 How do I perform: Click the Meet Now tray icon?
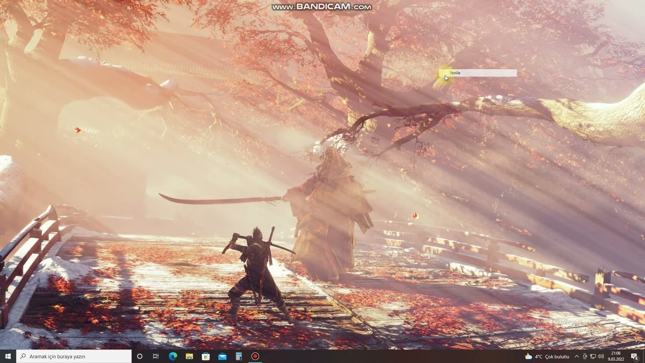(x=585, y=356)
